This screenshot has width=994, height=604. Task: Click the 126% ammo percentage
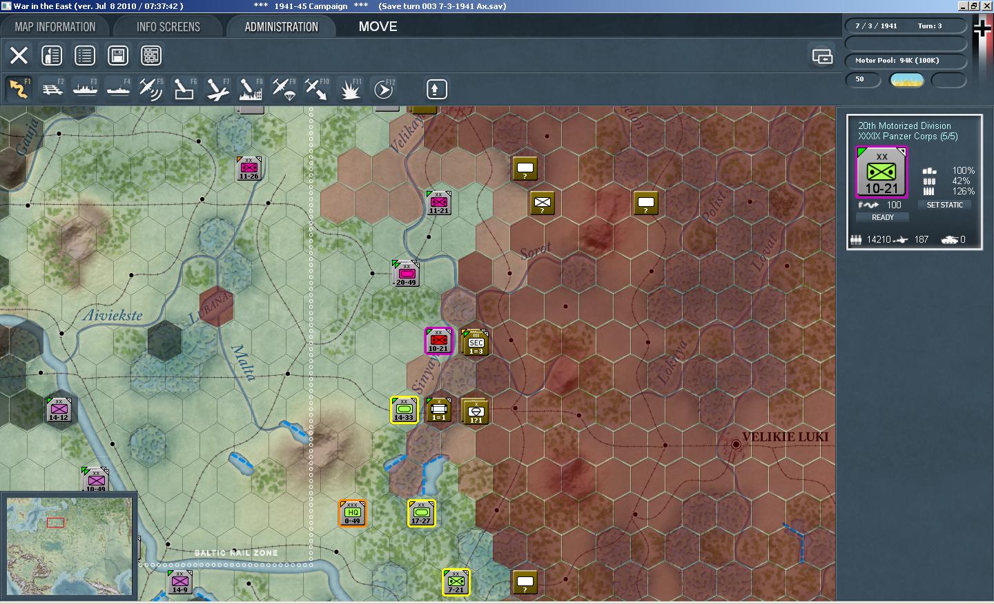964,191
